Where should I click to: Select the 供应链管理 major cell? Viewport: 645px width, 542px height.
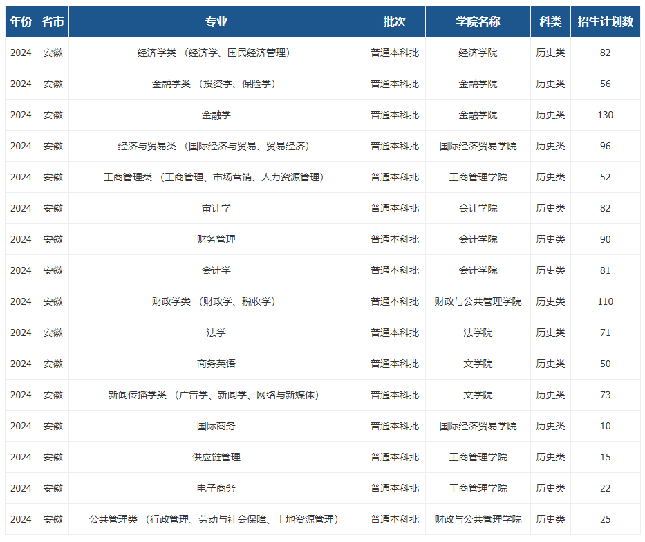tap(216, 457)
